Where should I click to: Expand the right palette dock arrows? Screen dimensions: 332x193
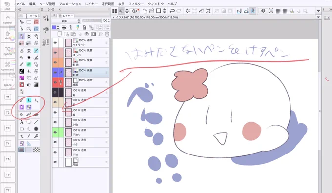coord(330,10)
